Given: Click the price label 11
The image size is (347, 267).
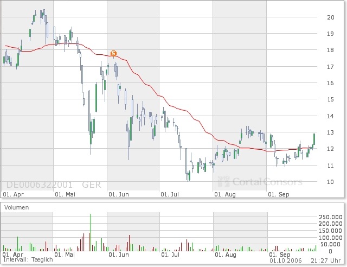Looking at the screenshot, I should click(x=330, y=166).
